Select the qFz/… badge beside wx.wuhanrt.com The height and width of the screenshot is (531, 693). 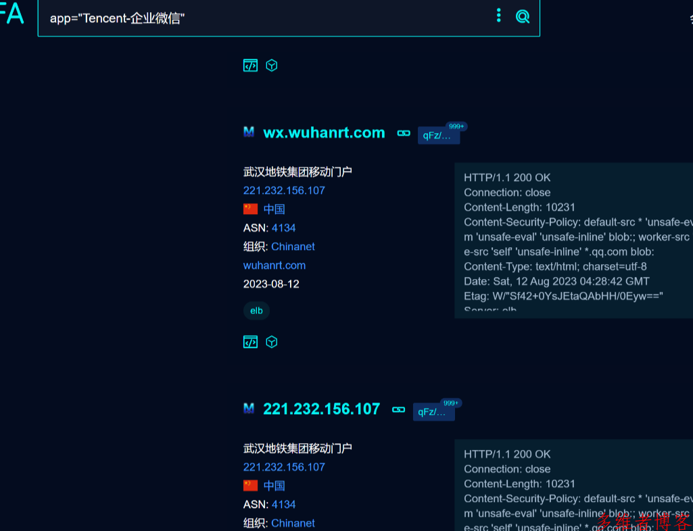(439, 135)
